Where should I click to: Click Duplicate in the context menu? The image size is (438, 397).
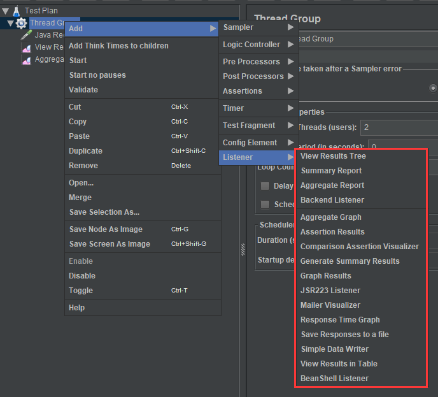tap(85, 151)
